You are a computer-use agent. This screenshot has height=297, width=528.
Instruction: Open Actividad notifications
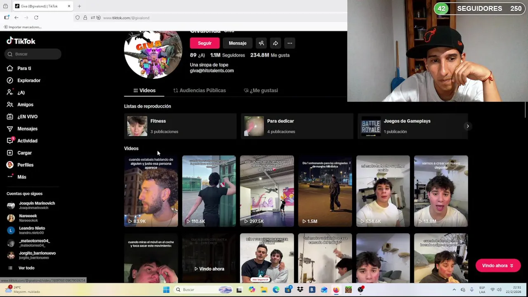click(22, 141)
